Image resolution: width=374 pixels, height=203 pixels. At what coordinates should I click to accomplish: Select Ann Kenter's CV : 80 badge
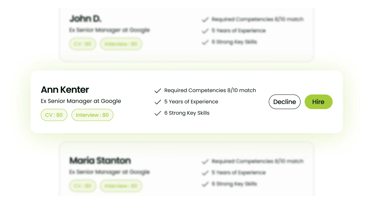tap(54, 115)
